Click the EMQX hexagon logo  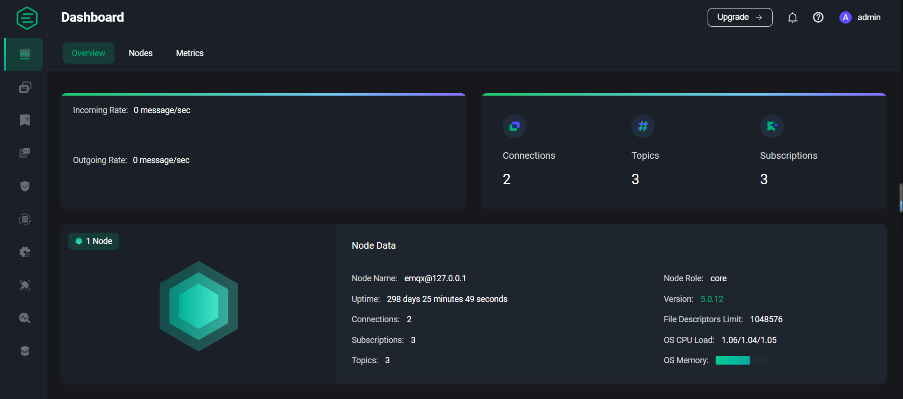tap(27, 18)
